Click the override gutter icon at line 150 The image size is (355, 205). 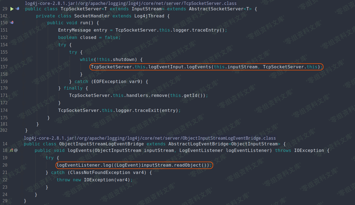coord(11,23)
